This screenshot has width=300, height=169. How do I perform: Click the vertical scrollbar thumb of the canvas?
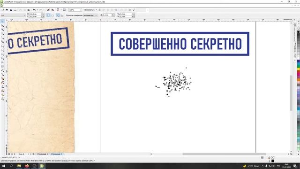(x=291, y=93)
